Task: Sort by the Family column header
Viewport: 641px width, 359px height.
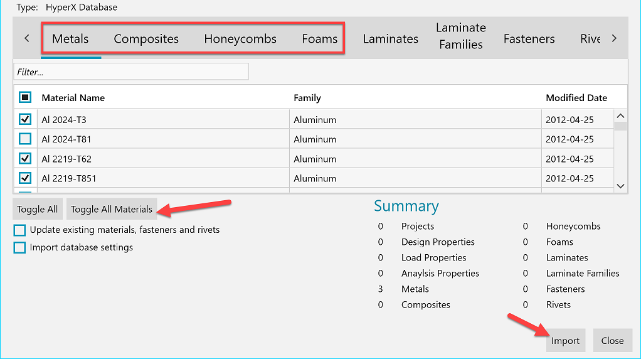Action: [307, 98]
